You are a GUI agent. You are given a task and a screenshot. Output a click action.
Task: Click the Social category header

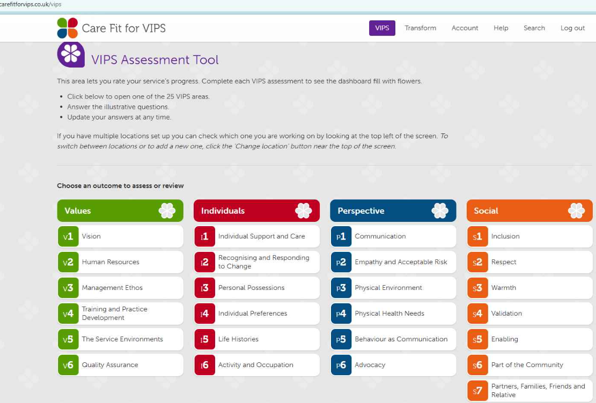click(x=529, y=211)
